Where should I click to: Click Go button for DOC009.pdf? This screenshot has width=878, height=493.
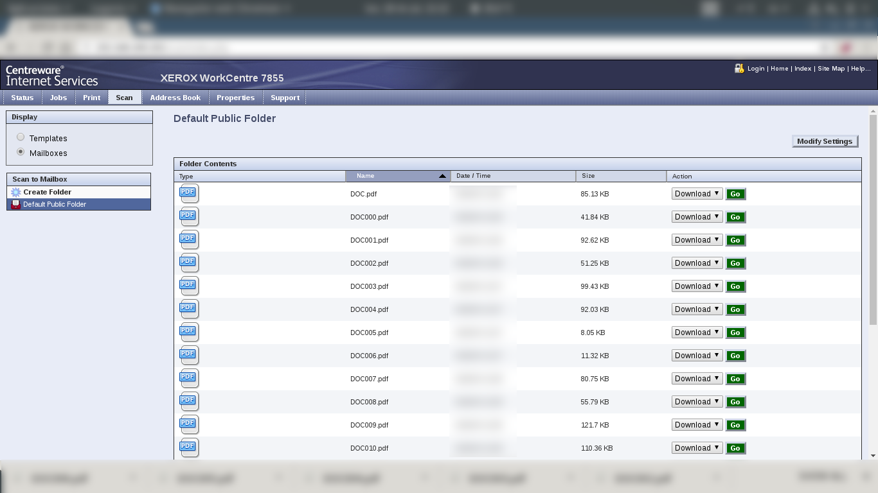735,425
